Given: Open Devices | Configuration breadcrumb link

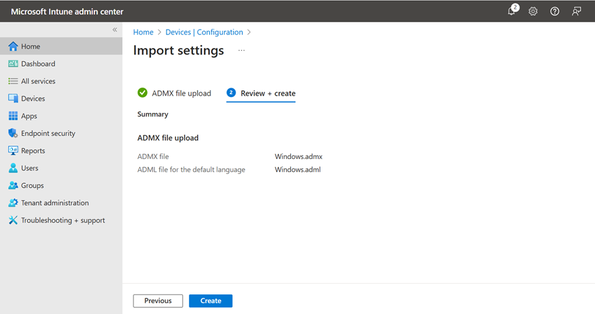Looking at the screenshot, I should 204,32.
